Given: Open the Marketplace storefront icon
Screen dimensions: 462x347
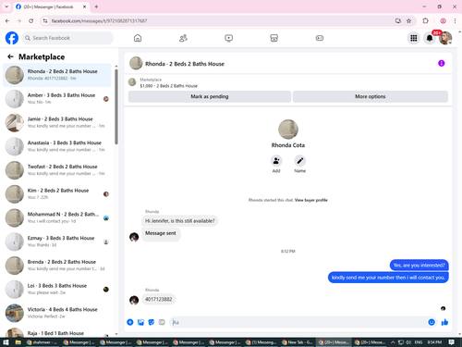Looking at the screenshot, I should point(274,38).
